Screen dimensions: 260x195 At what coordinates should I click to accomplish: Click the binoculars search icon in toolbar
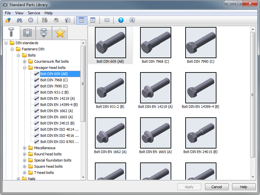[x=19, y=20]
